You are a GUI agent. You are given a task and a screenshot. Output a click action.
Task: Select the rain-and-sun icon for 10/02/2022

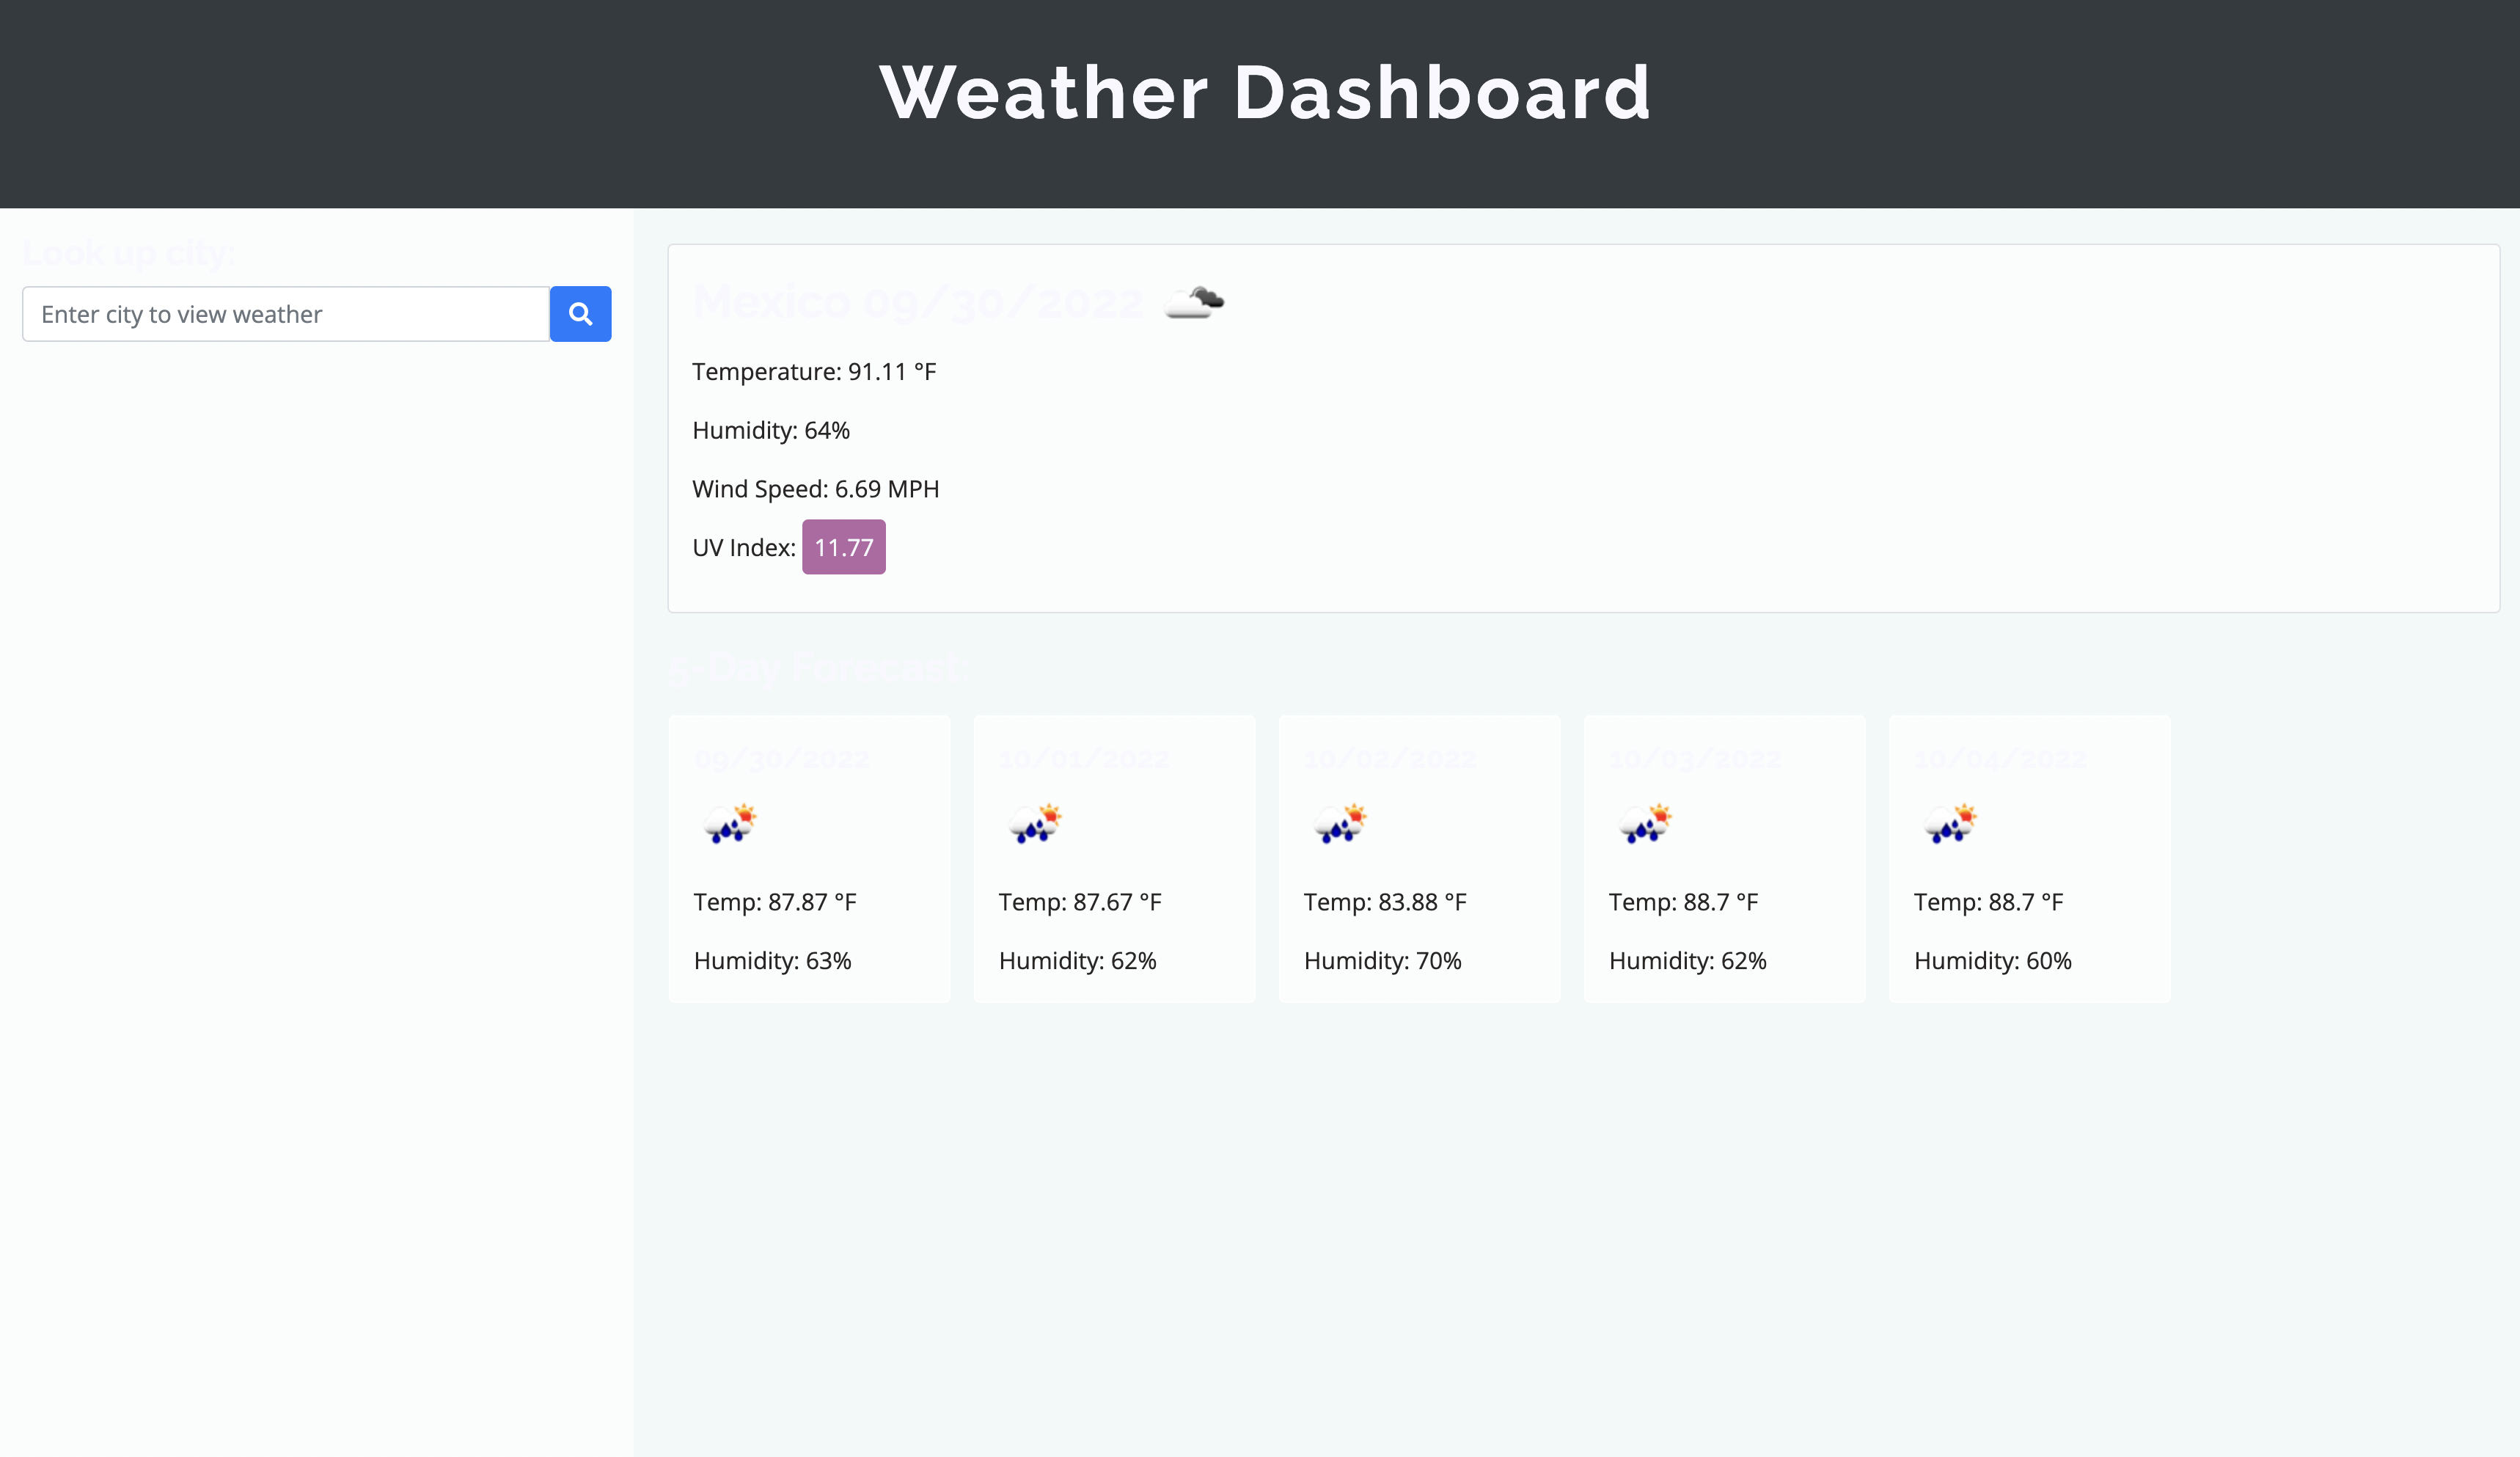click(1341, 822)
